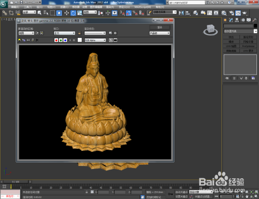The width and height of the screenshot is (259, 199).
Task: Toggle Window/Crossing selection mode
Action: pyautogui.click(x=59, y=13)
